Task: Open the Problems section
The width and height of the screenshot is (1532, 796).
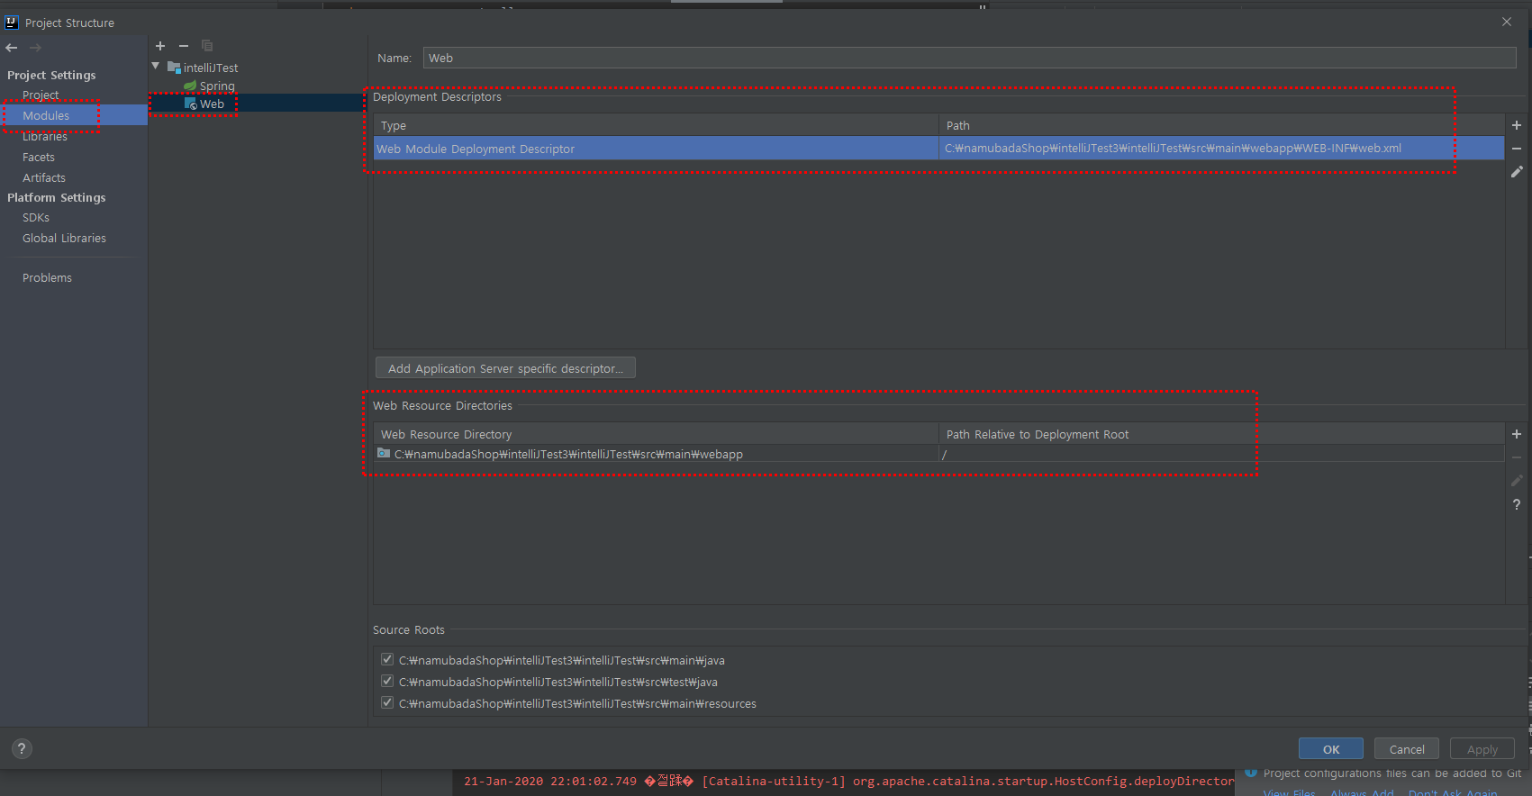Action: click(47, 278)
